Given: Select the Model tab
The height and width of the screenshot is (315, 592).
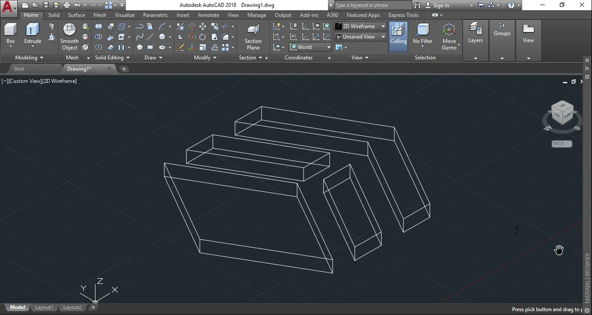Looking at the screenshot, I should [18, 307].
